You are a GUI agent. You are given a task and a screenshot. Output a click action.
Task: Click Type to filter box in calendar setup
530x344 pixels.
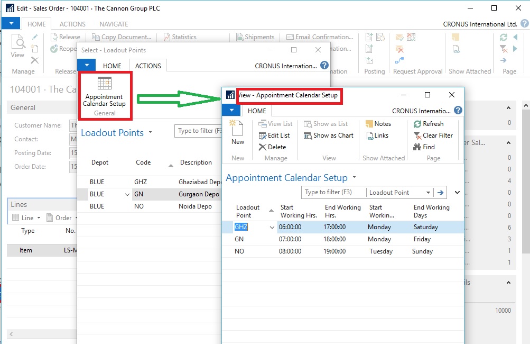click(333, 193)
